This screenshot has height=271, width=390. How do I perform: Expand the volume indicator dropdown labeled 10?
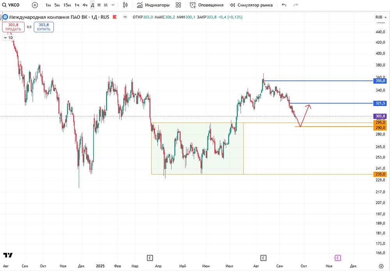8,38
